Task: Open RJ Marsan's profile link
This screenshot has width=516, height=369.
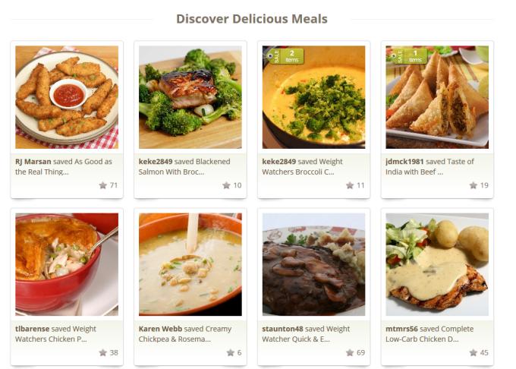Action: (33, 162)
